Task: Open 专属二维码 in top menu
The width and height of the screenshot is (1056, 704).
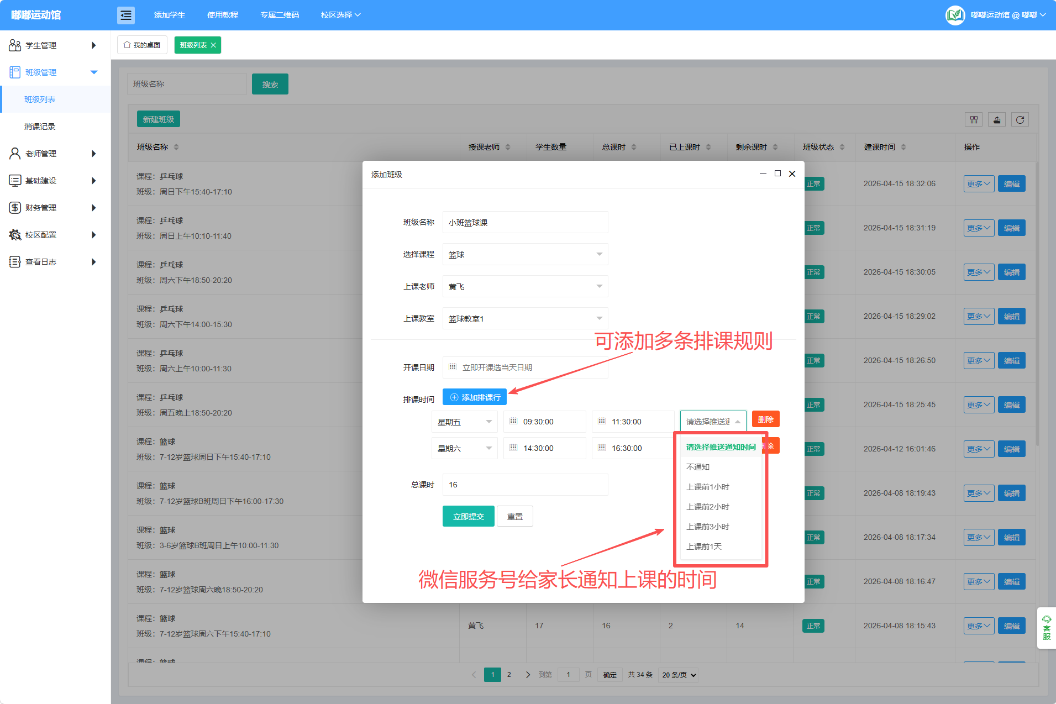Action: point(280,15)
